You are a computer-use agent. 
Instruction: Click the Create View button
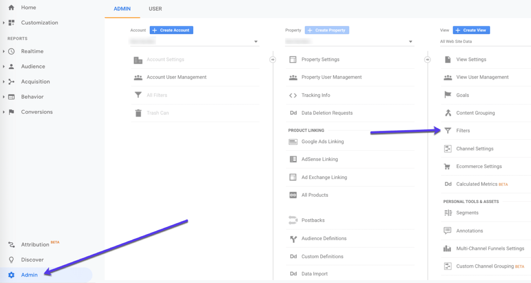point(471,30)
